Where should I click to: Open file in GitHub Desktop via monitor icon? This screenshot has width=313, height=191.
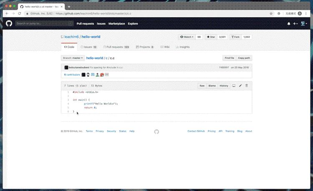click(x=234, y=86)
